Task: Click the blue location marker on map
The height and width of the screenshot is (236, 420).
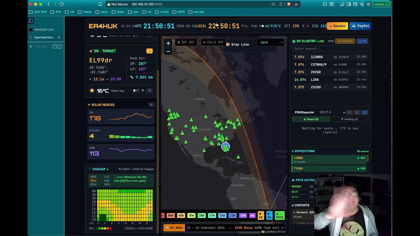Action: coord(225,146)
